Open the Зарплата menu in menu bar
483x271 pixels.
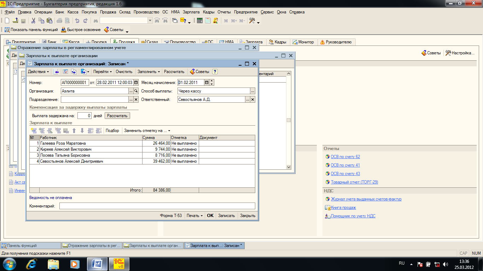coord(191,12)
